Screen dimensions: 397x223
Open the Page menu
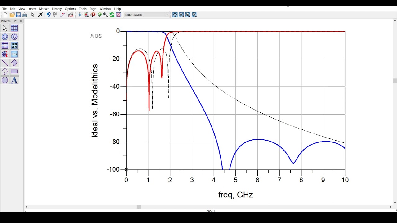click(93, 9)
